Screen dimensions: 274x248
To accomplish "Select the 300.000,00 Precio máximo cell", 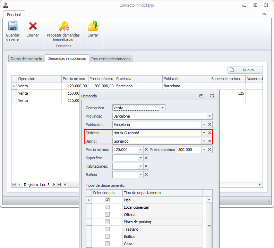I will (102, 86).
